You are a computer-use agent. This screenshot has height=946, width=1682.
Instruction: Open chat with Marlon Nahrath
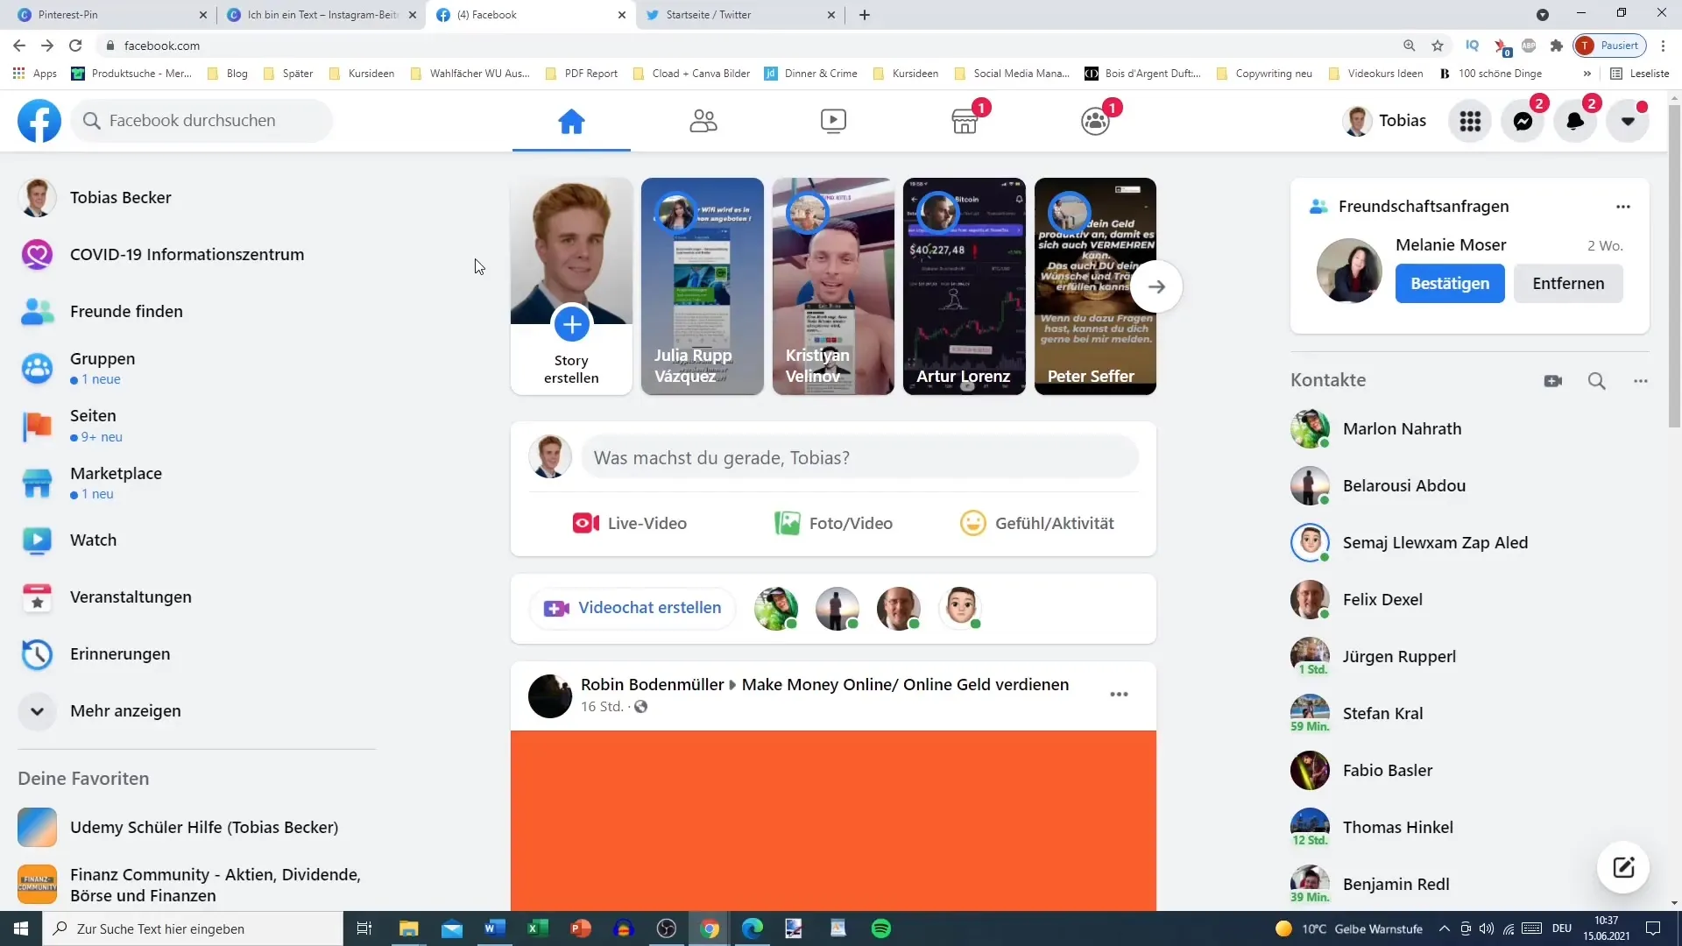tap(1470, 429)
